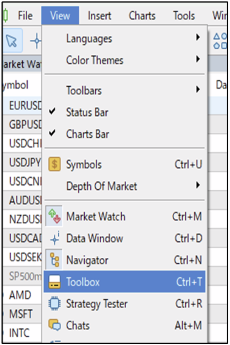Toggle the Status Bar checkmark option
This screenshot has width=230, height=345.
[87, 113]
